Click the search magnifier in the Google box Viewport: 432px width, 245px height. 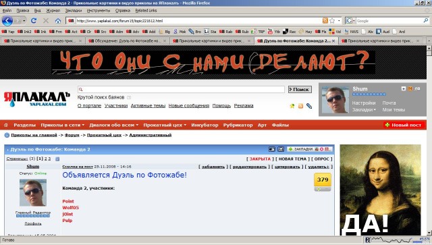pyautogui.click(x=426, y=21)
